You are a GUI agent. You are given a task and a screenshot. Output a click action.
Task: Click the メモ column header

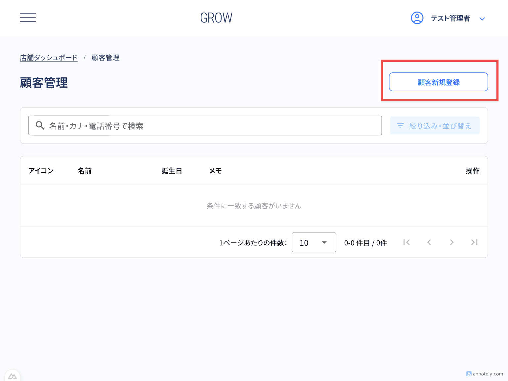[215, 171]
